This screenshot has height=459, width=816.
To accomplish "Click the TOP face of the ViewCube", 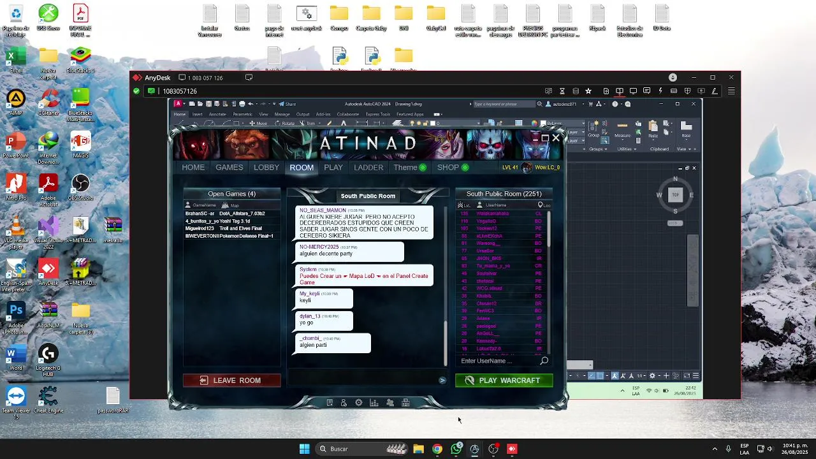I will 675,194.
